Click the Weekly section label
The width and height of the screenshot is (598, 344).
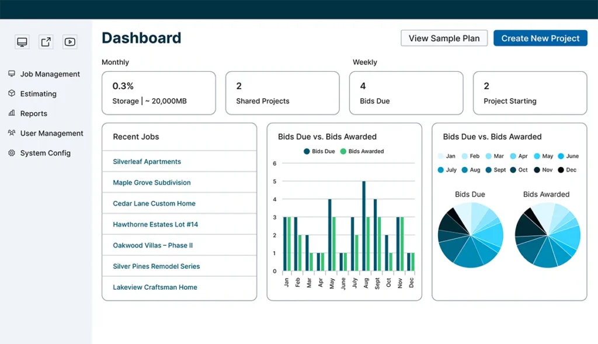click(x=364, y=62)
